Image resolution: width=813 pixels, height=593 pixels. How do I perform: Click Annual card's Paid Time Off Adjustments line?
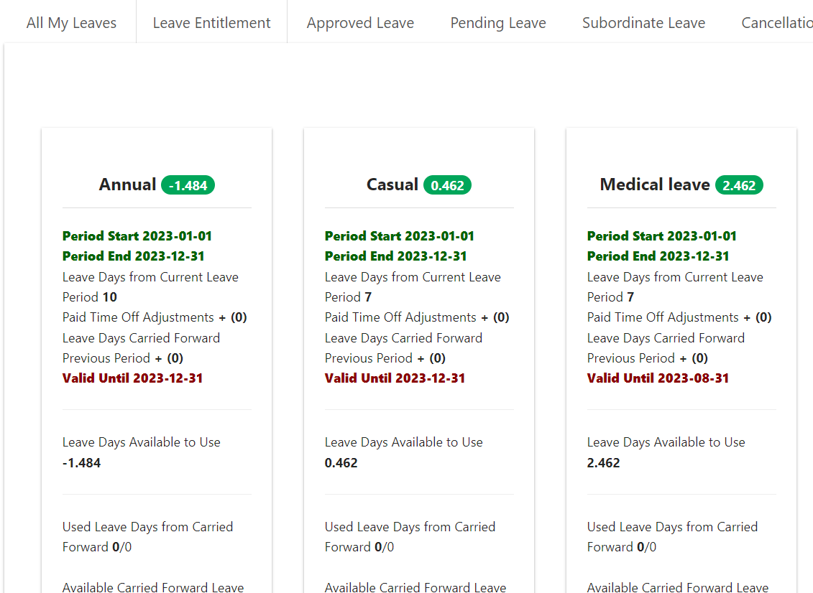(x=154, y=317)
